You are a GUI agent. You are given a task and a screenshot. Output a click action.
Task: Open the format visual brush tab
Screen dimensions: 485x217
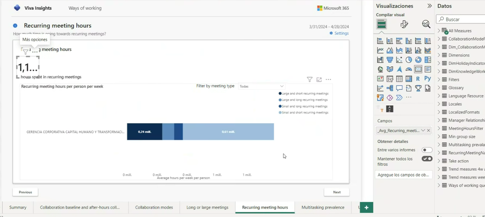point(404,24)
